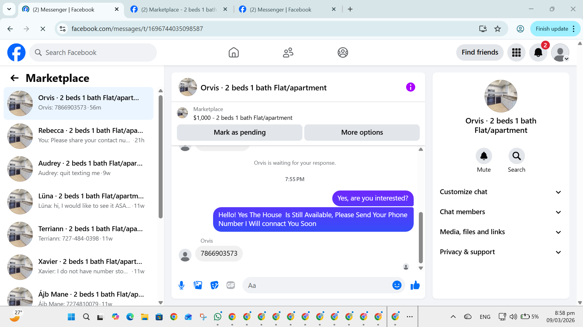Expand Media, files and links section
This screenshot has width=583, height=327.
[501, 232]
